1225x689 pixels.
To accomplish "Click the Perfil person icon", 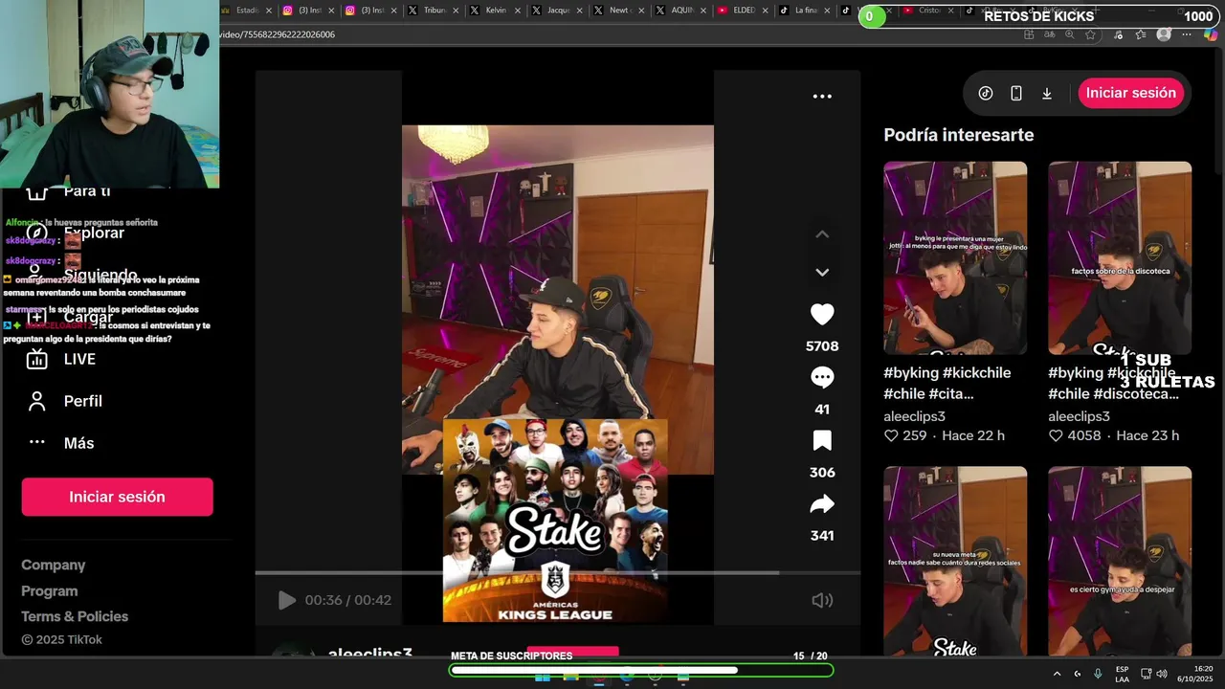I will (x=36, y=401).
